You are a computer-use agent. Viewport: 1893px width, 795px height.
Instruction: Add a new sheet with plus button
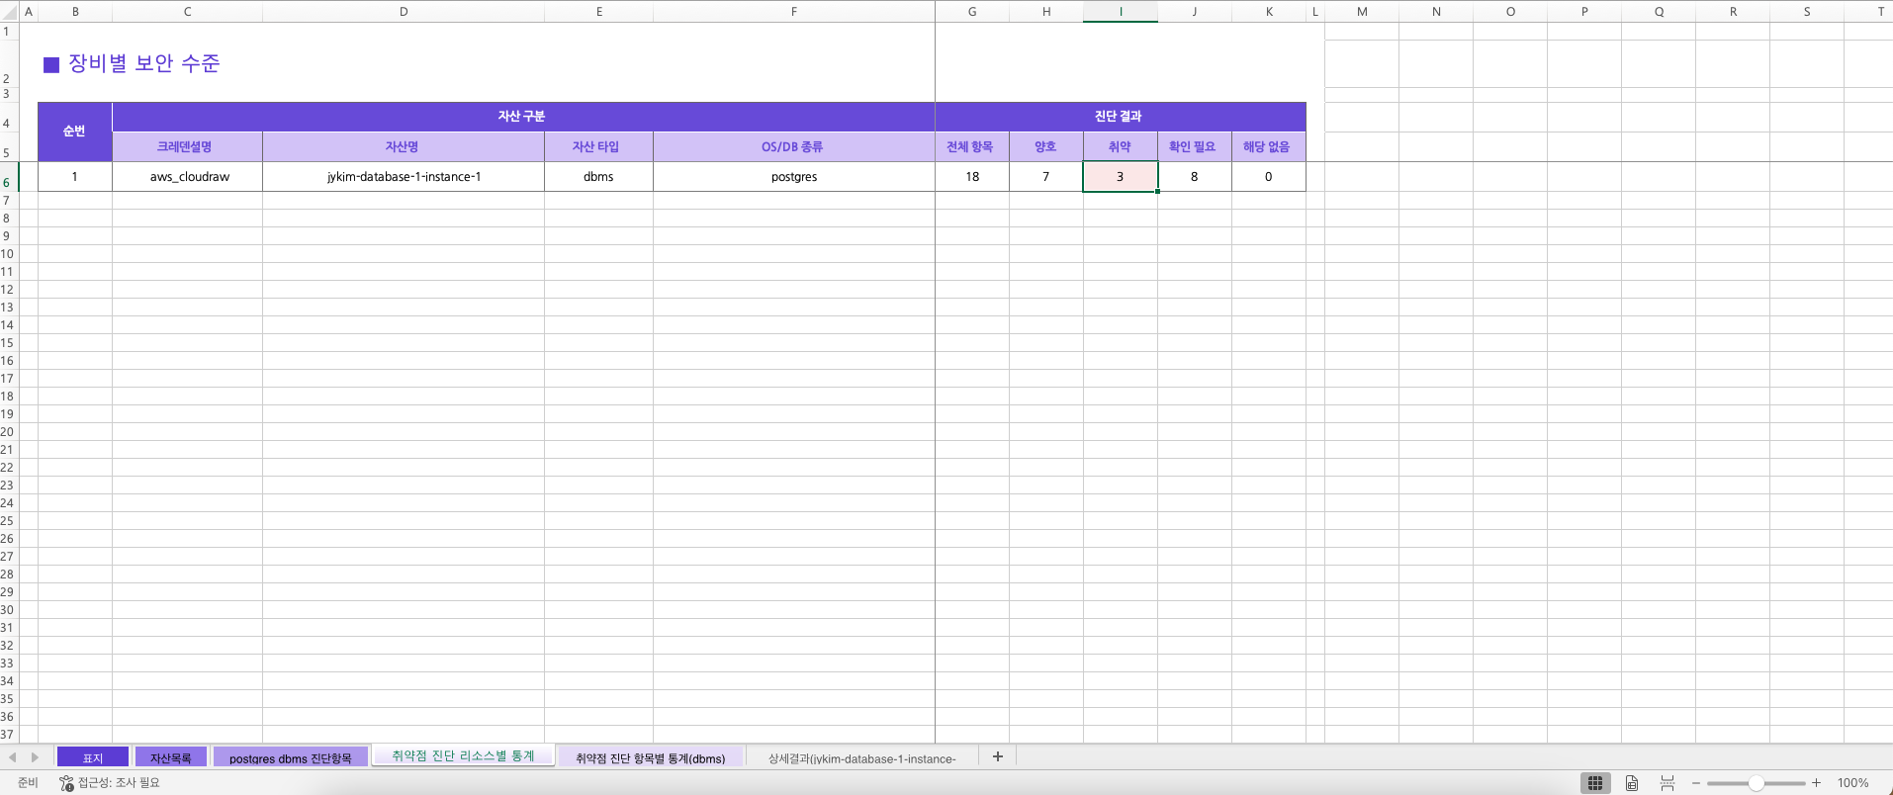click(x=998, y=756)
